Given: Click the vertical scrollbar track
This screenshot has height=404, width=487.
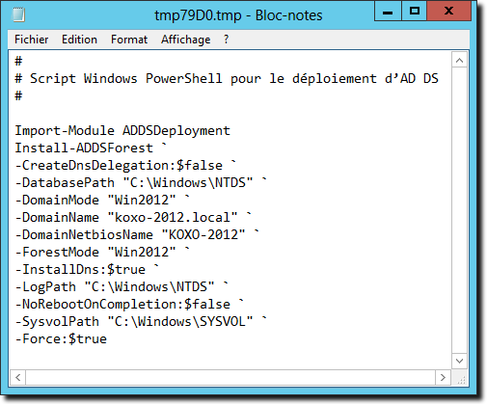Looking at the screenshot, I should pos(459,210).
